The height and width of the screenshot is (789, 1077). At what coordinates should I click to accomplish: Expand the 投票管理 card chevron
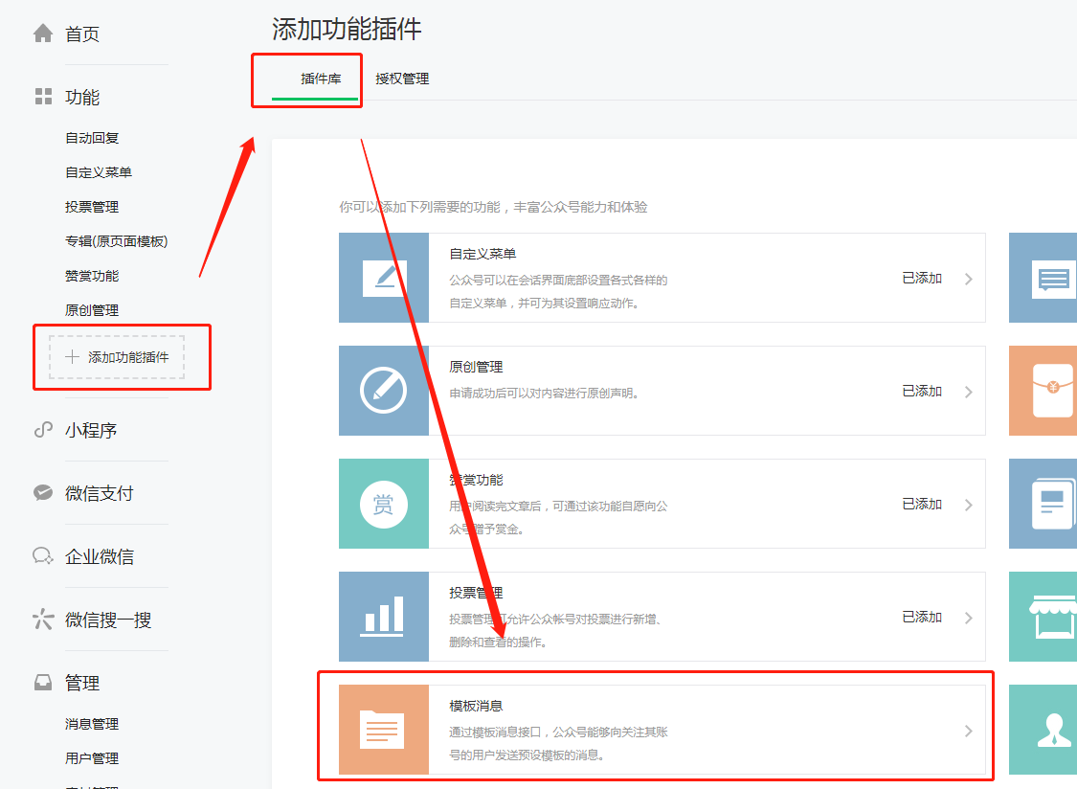(969, 618)
